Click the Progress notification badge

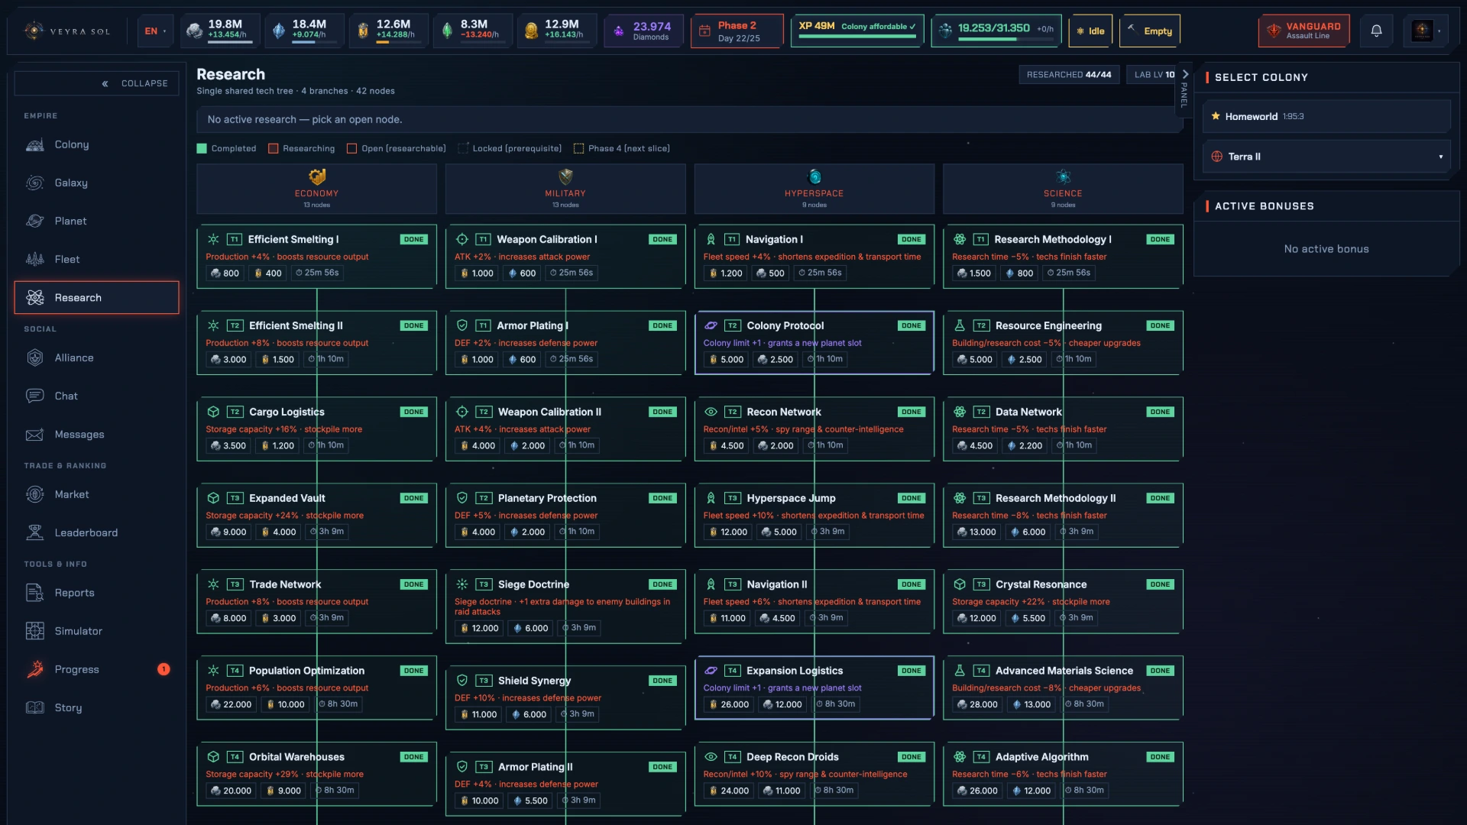tap(164, 670)
